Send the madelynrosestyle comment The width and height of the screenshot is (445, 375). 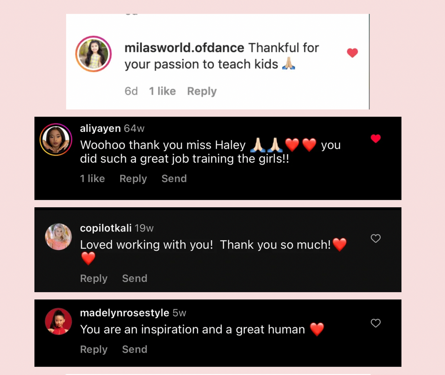pos(135,349)
